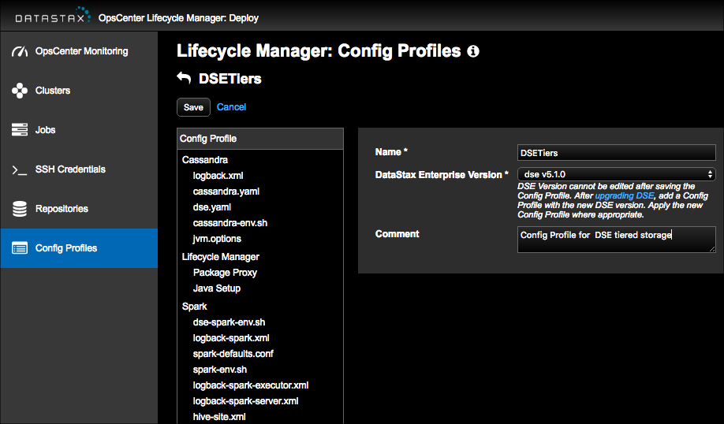Click the DataStax Enterprise Version * label
Viewport: 724px width, 424px height.
pos(442,175)
